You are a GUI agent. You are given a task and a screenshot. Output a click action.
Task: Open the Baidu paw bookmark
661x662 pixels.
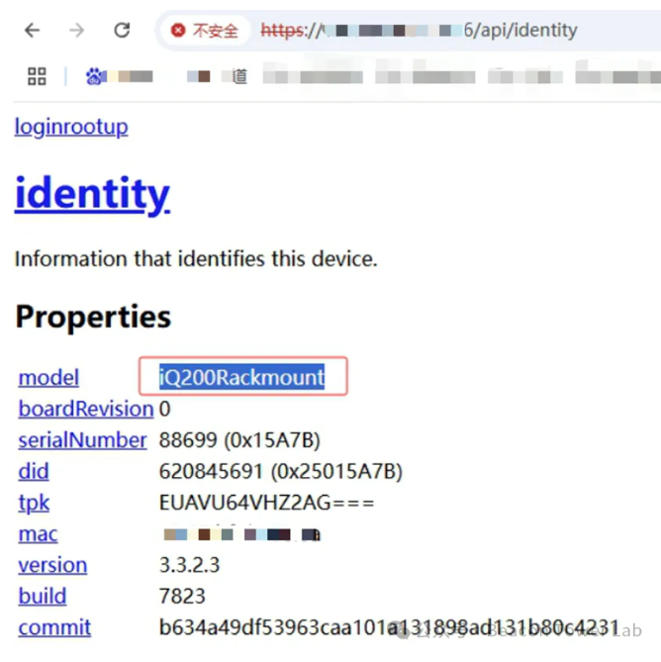(x=95, y=76)
